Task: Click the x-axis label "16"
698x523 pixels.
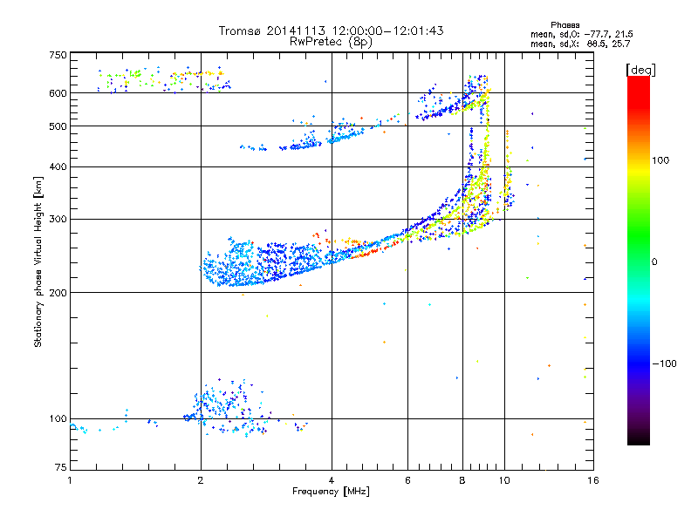Action: [593, 480]
